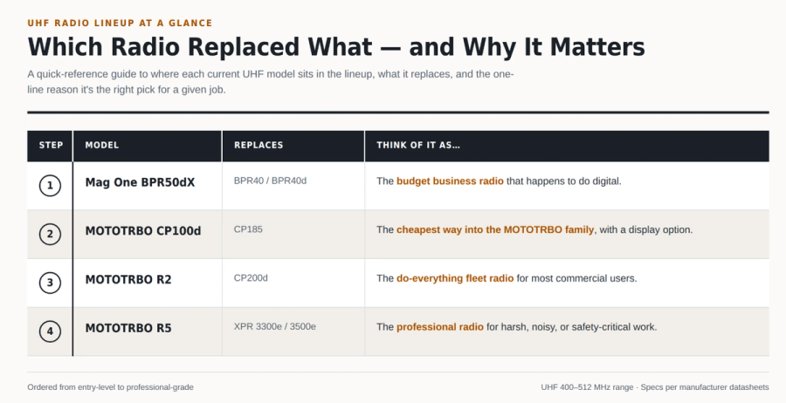786x403 pixels.
Task: Click the step 4 circle icon
Action: (50, 331)
